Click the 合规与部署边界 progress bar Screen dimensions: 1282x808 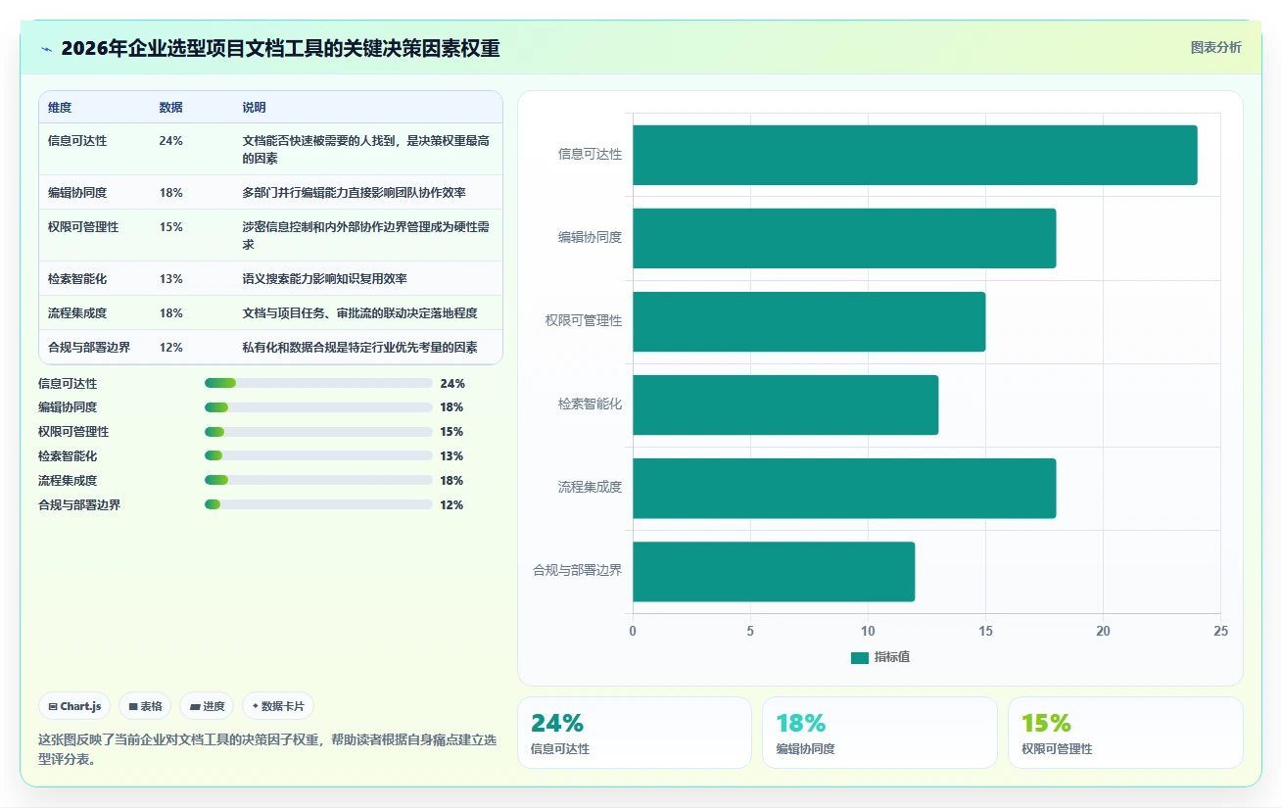(318, 504)
